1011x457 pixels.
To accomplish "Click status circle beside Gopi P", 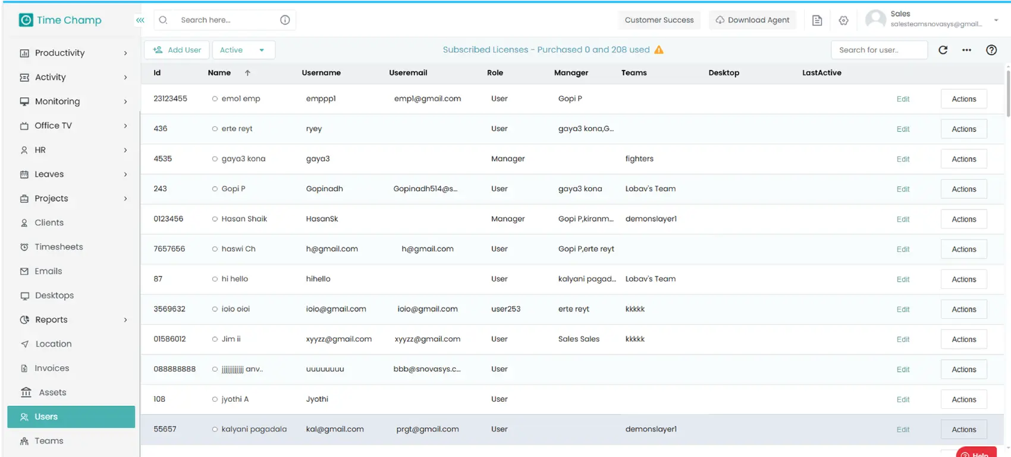I will [x=215, y=189].
